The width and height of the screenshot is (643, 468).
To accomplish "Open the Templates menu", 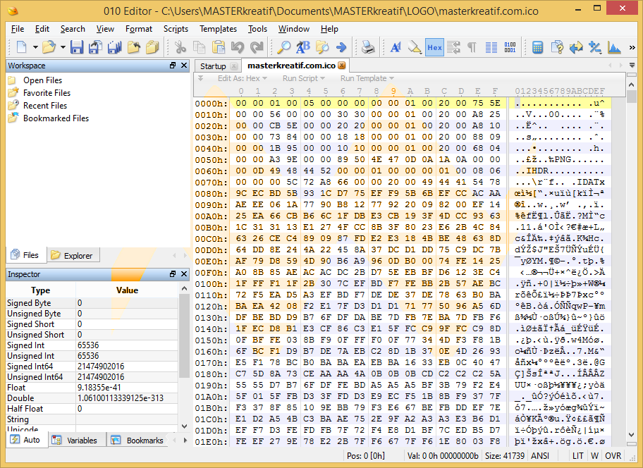I will tap(218, 29).
